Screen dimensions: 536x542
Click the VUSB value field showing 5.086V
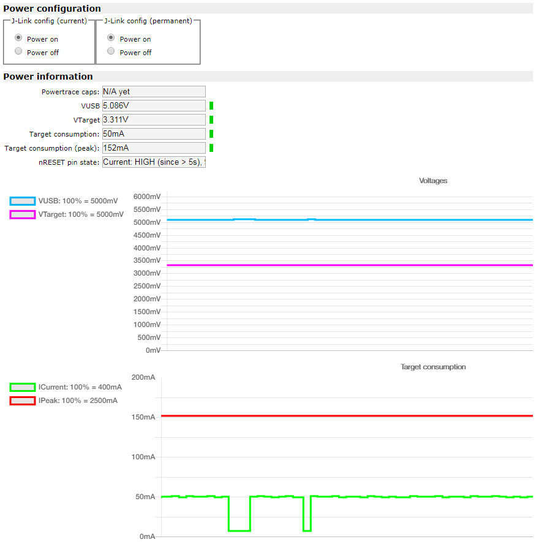pyautogui.click(x=153, y=106)
